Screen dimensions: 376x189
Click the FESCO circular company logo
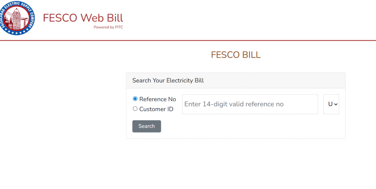tap(17, 18)
